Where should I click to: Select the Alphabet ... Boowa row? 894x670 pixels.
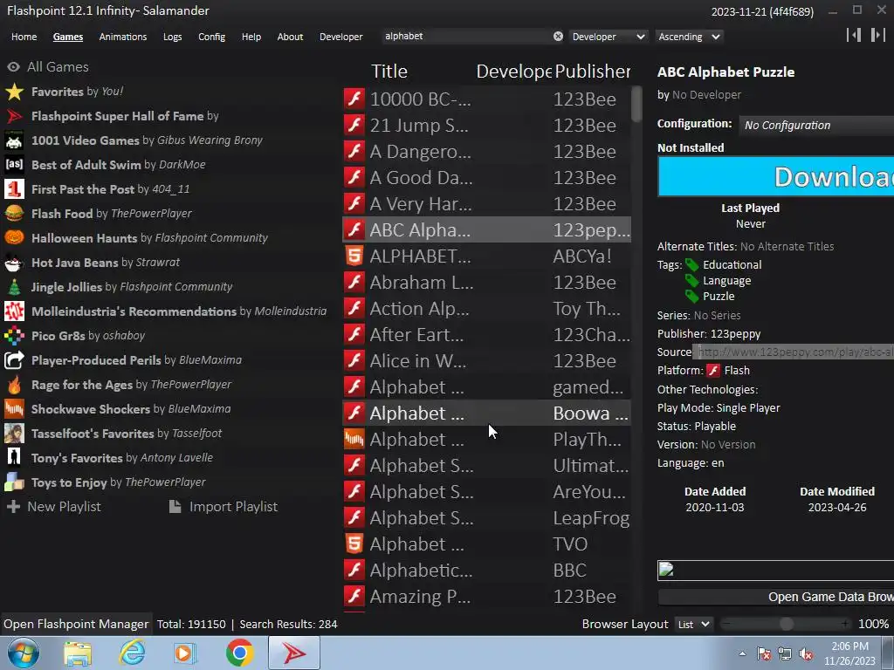point(487,413)
